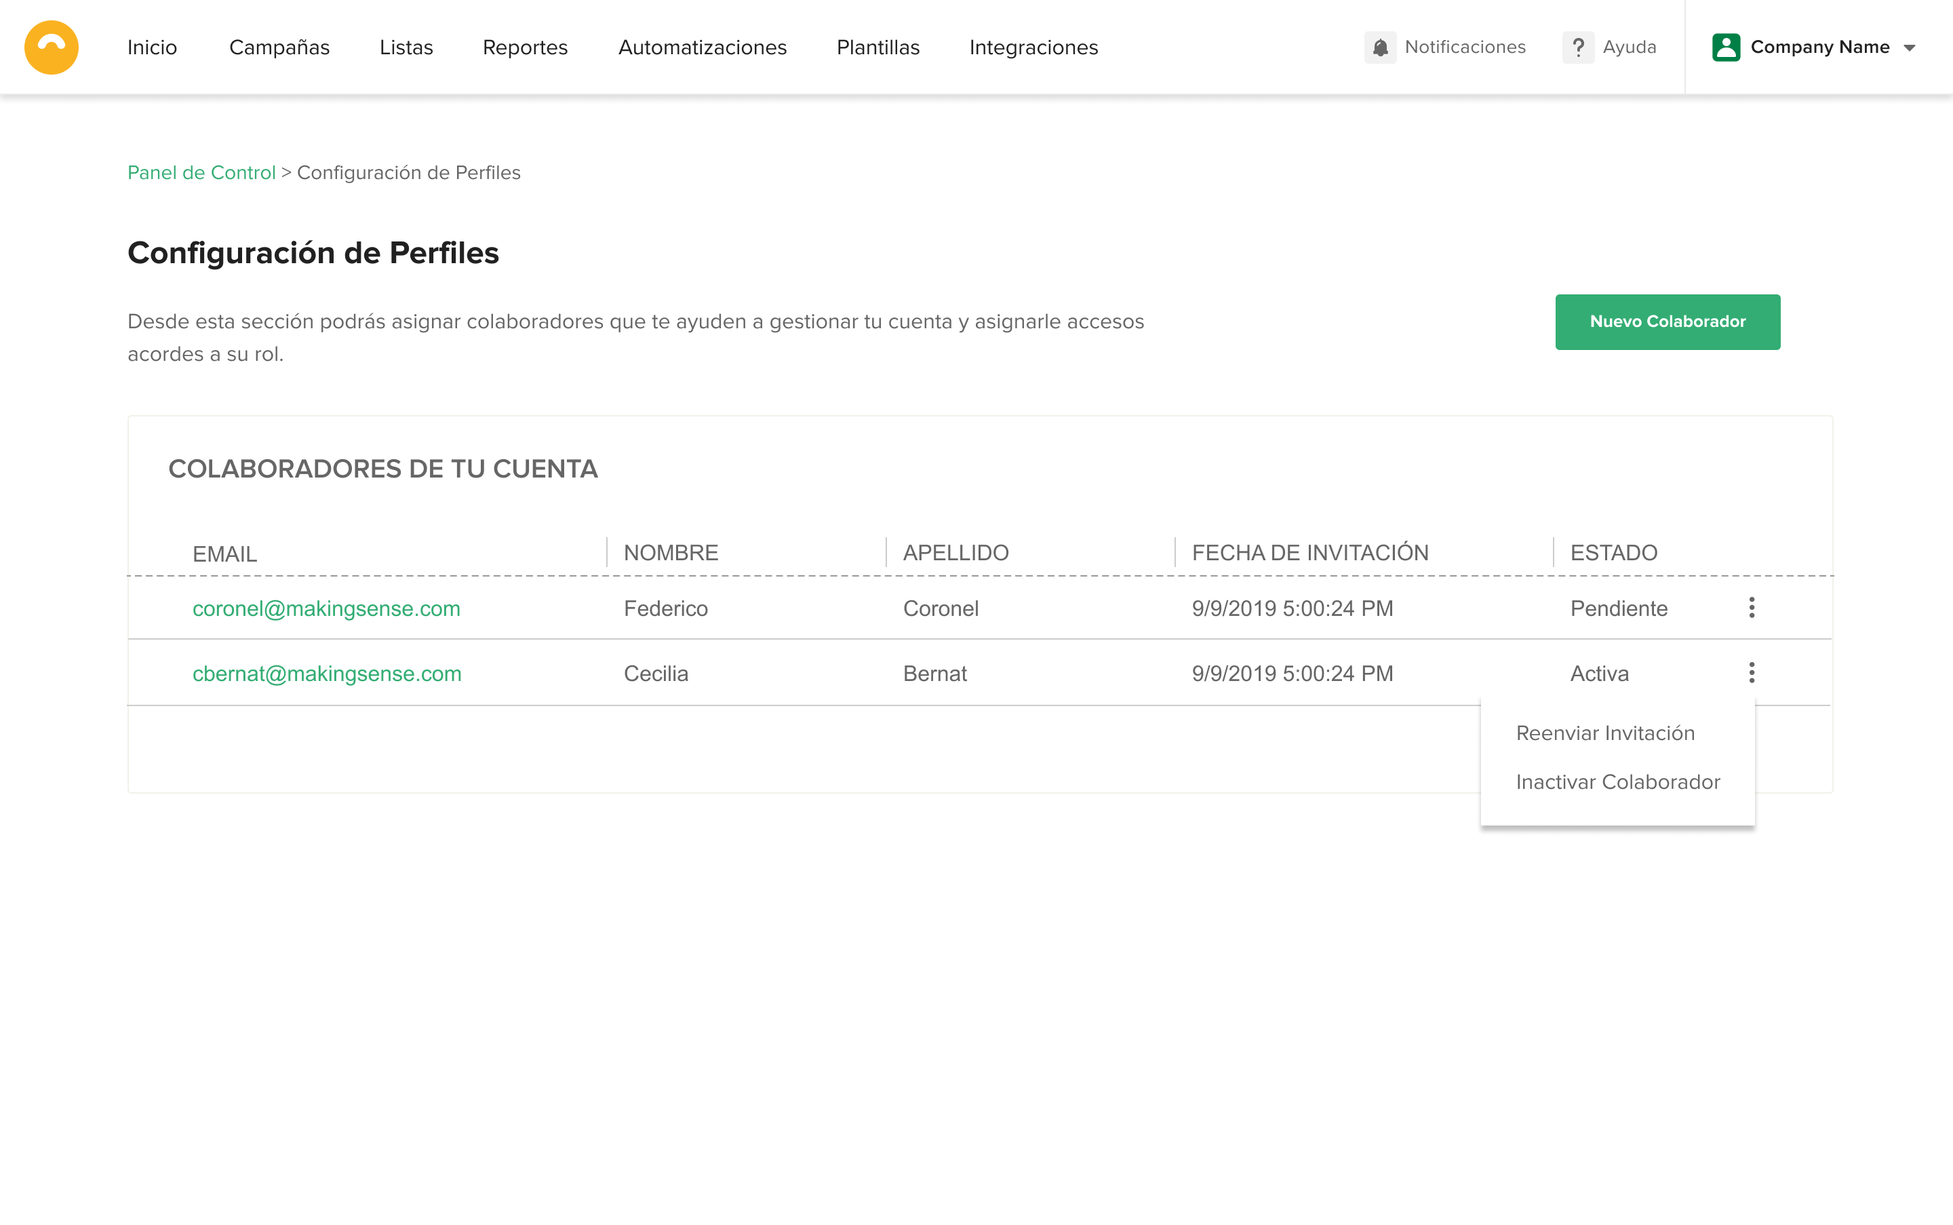Click the Nuevo Colaborador button
This screenshot has height=1225, width=1953.
(x=1667, y=322)
